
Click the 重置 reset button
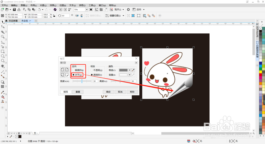click(78, 92)
